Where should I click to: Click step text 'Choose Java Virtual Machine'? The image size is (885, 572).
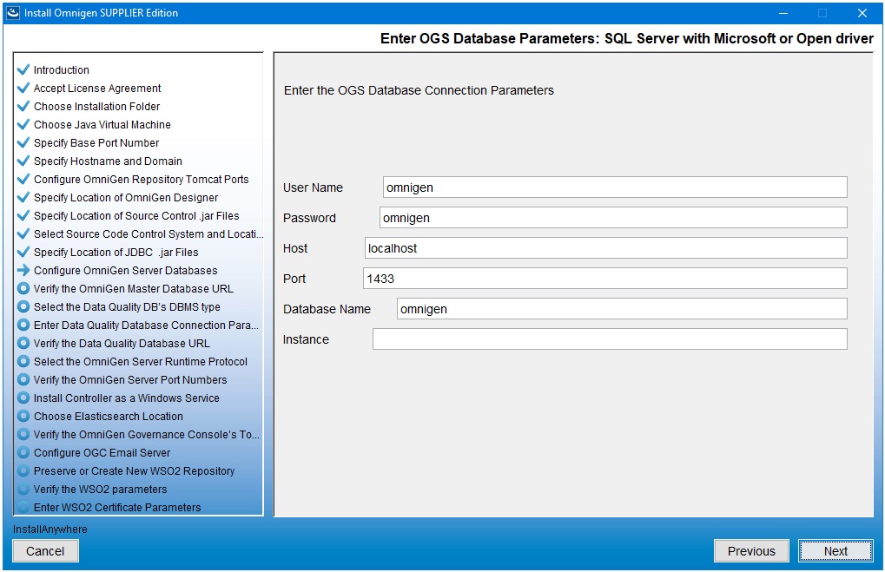pyautogui.click(x=102, y=125)
